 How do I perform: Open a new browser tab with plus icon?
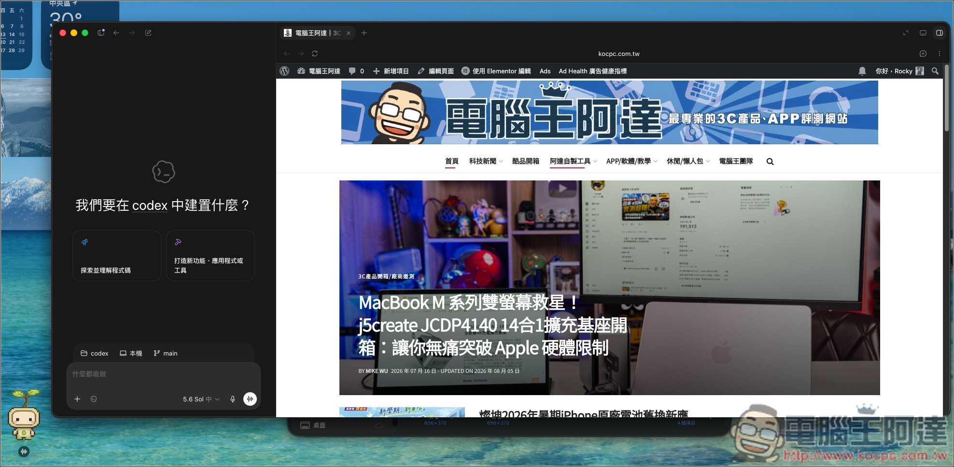point(364,33)
